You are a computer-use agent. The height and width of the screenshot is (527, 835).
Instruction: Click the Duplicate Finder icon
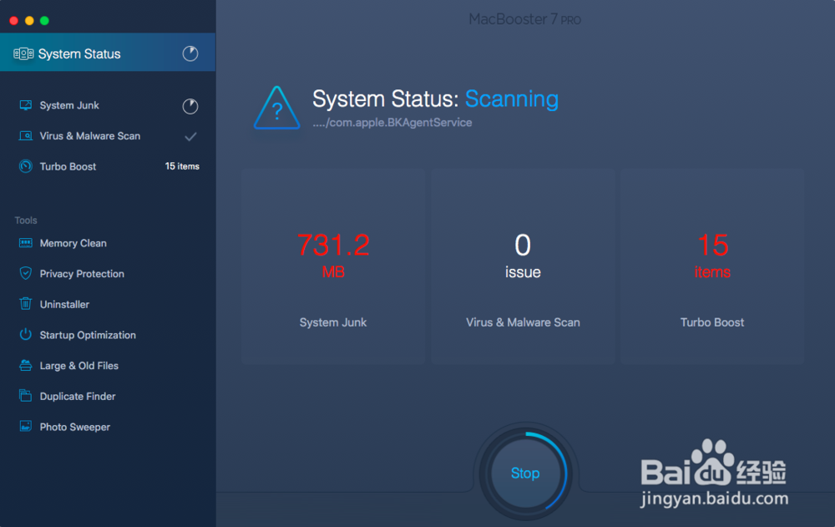pos(25,395)
